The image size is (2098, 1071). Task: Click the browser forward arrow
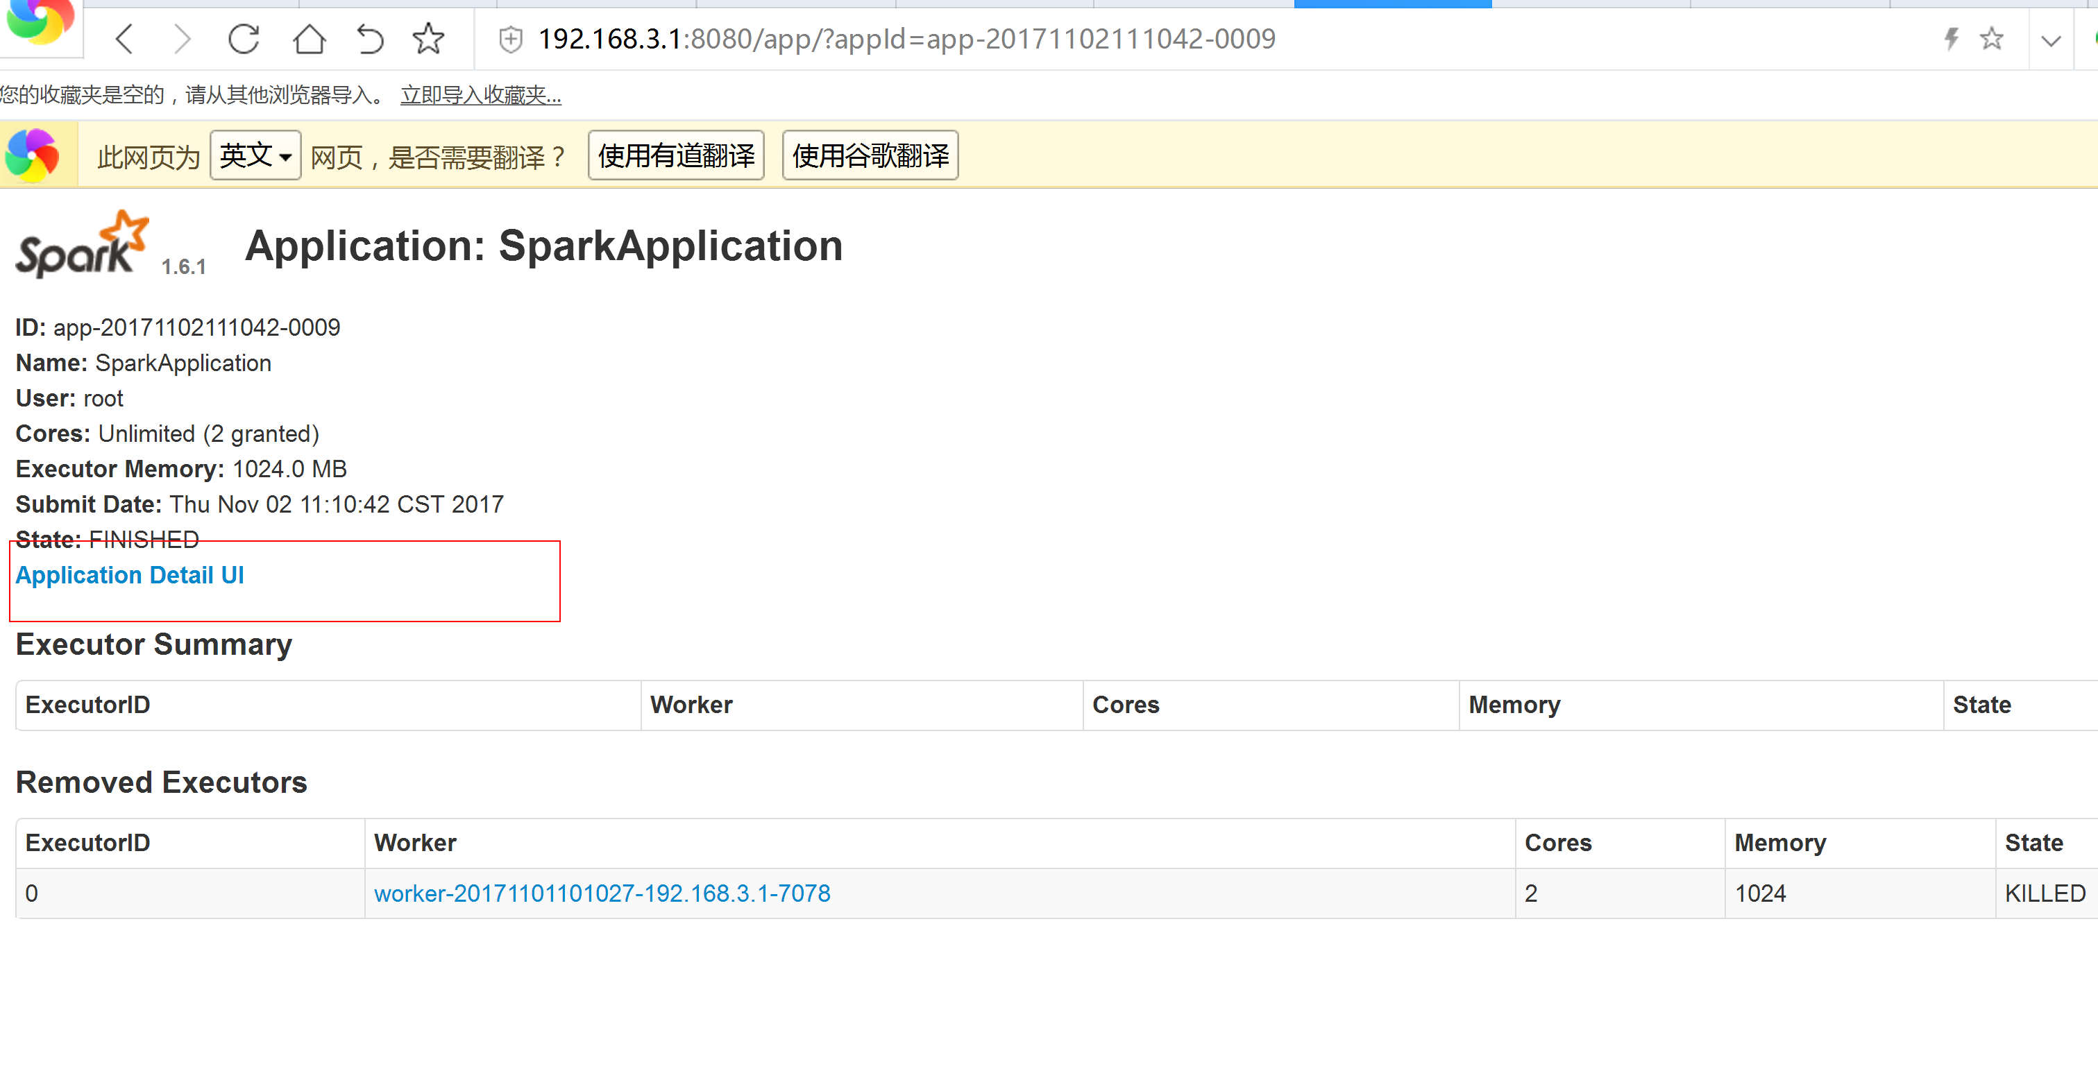183,38
